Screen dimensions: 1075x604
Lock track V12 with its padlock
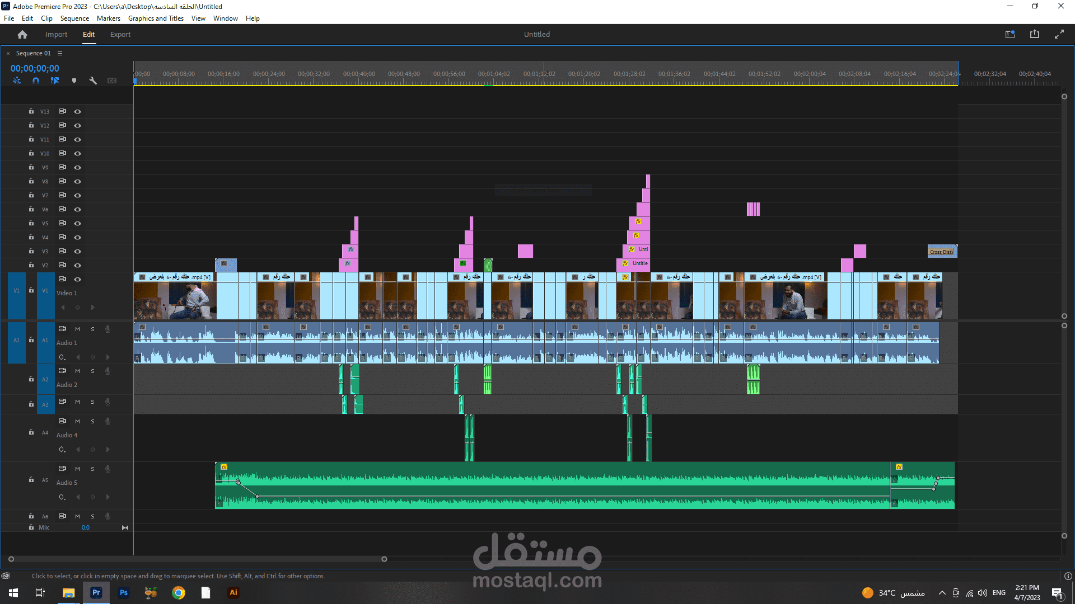[31, 125]
